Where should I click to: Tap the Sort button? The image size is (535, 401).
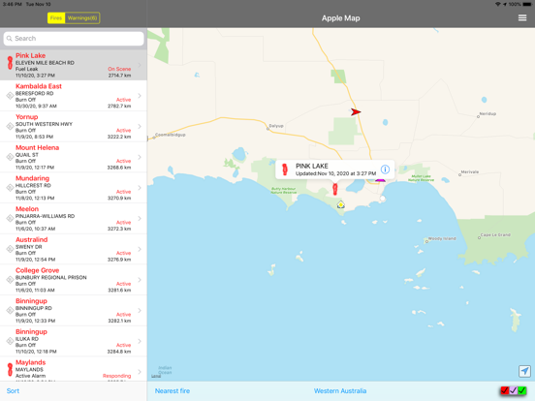coord(13,390)
